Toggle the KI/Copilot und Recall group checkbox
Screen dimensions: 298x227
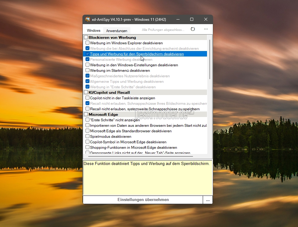pyautogui.click(x=86, y=92)
